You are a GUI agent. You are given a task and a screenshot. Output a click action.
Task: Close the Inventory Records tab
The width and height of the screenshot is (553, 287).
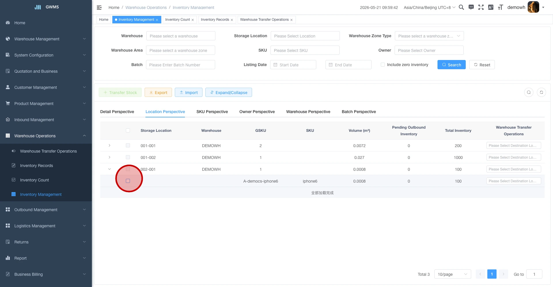click(x=232, y=20)
